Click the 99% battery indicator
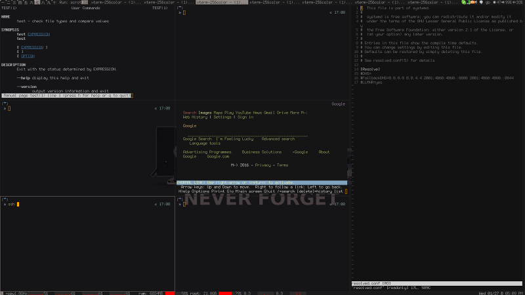 pos(507,2)
